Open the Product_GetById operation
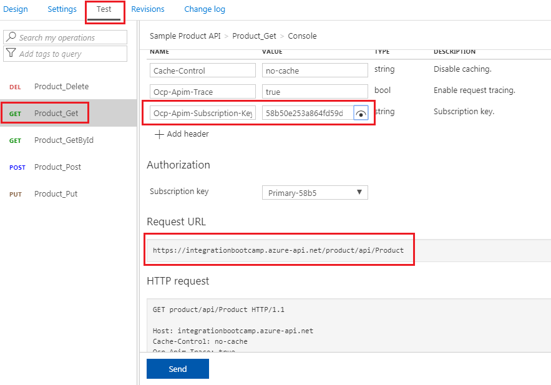Screen dimensions: 551x385 [x=68, y=140]
